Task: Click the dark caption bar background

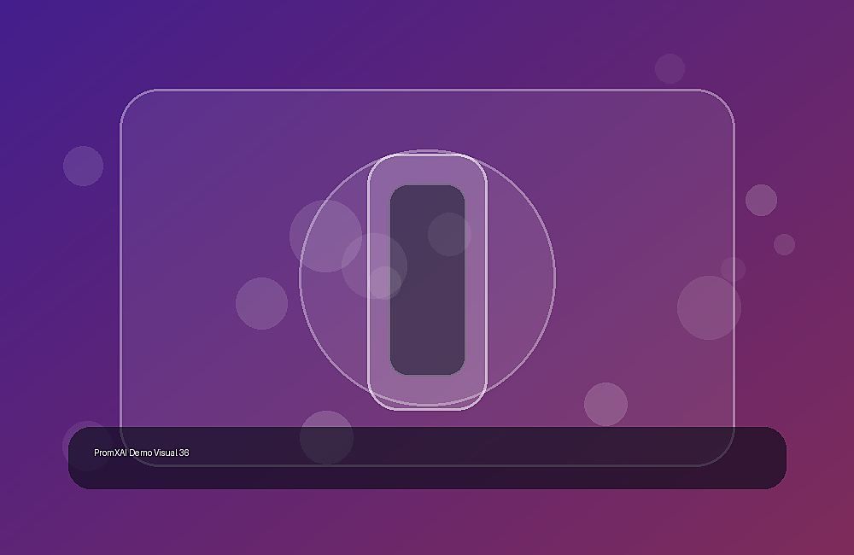Action: tap(428, 458)
